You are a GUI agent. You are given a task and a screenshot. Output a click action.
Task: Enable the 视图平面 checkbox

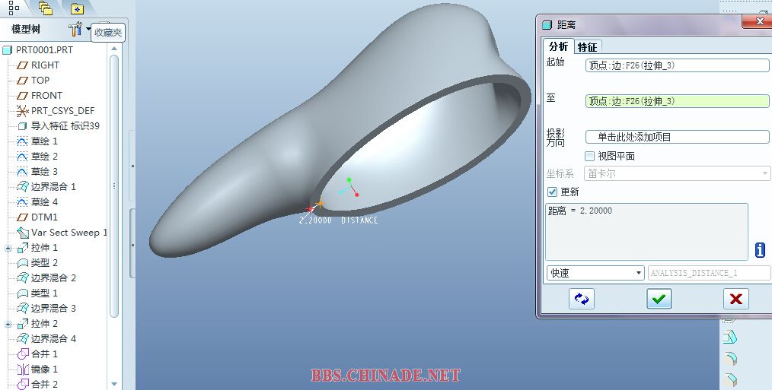pos(589,156)
